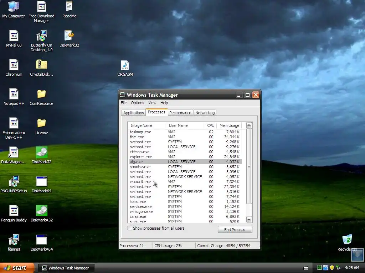Image resolution: width=365 pixels, height=273 pixels.
Task: Click the Processes: 21 status bar entry
Action: (132, 246)
